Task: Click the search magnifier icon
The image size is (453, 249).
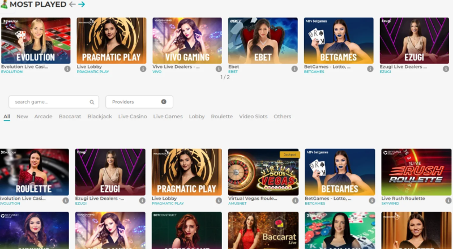Action: pos(92,102)
